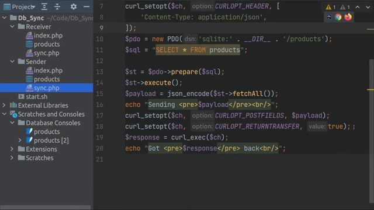Open Project panel settings gear

[x=74, y=6]
